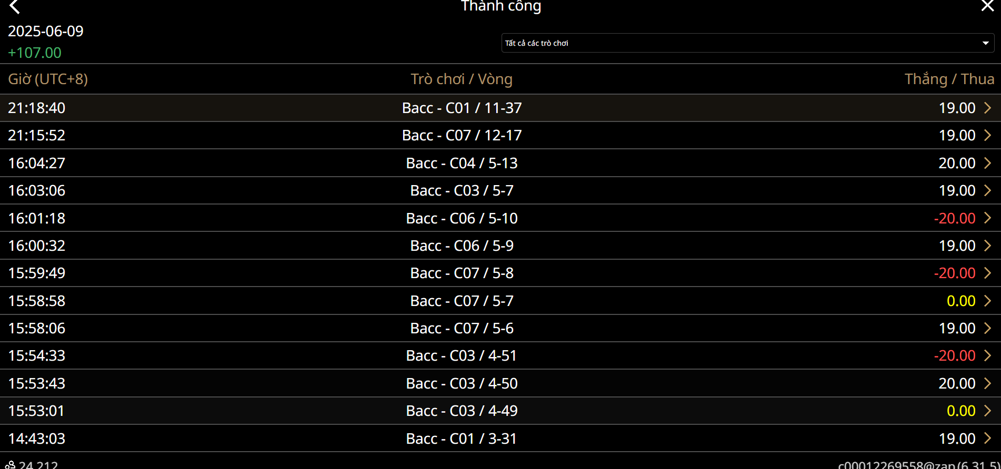The width and height of the screenshot is (1001, 469).
Task: Open the Bacc - C03 / 4-50 record
Action: [x=462, y=383]
